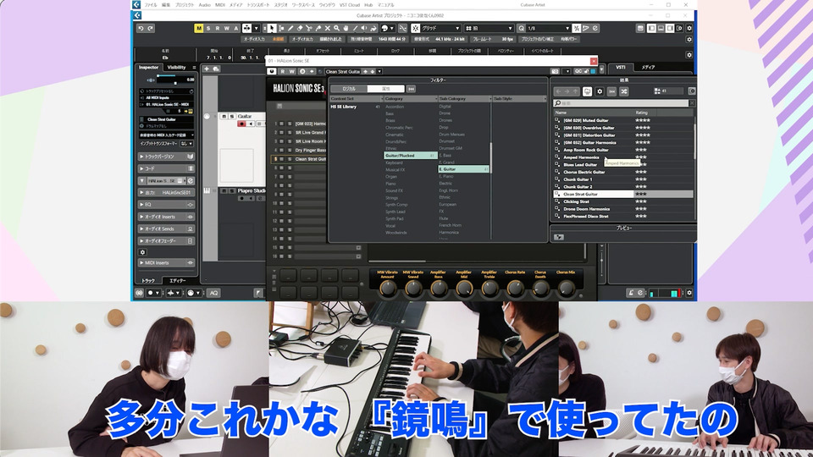Image resolution: width=813 pixels, height=457 pixels.
Task: Select Chorus Electric Guitar preset
Action: [583, 172]
